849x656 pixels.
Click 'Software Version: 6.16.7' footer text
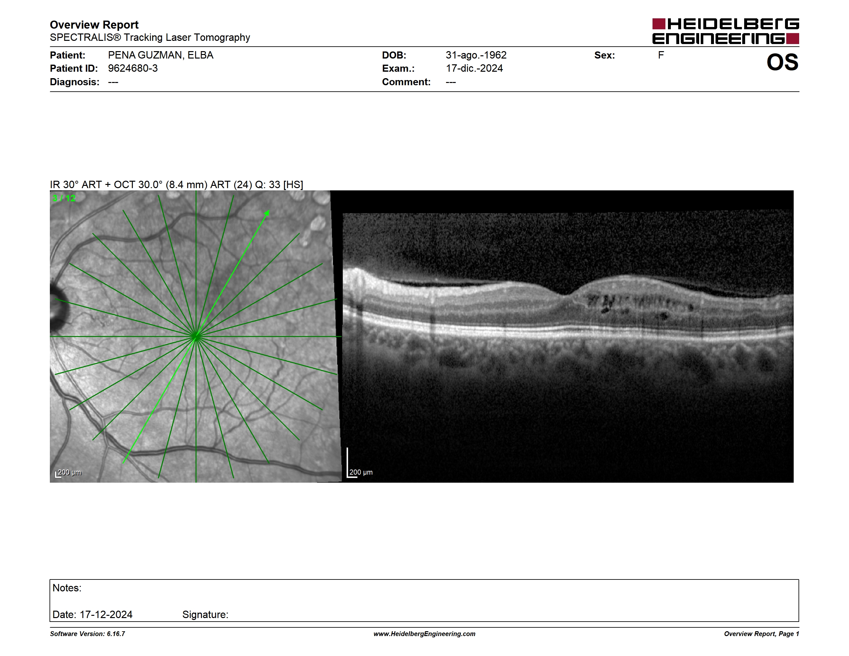tap(87, 634)
